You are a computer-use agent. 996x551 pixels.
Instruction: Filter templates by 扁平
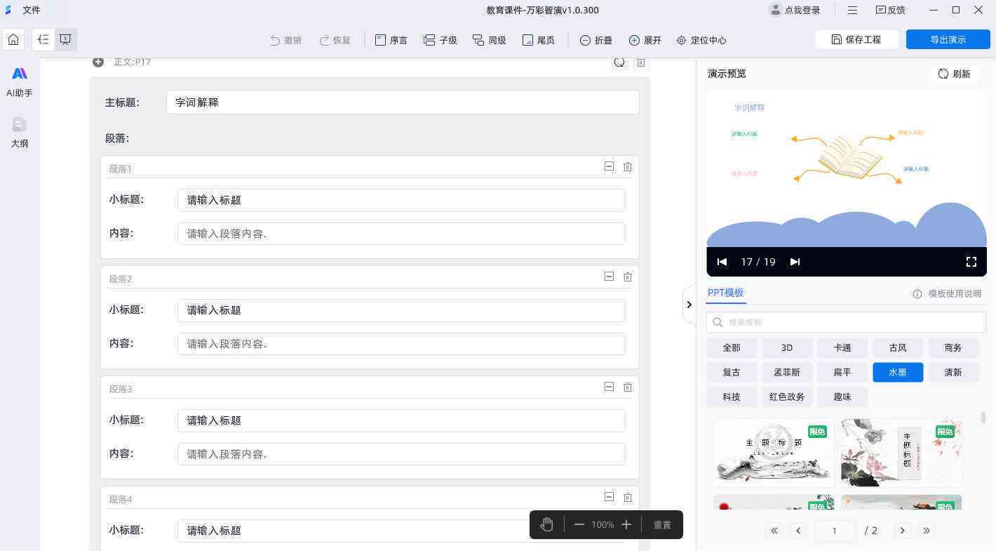(842, 372)
